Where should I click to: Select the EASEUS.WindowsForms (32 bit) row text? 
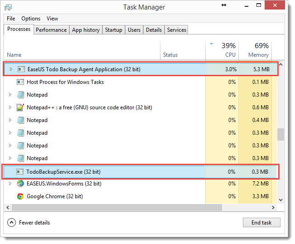coord(64,184)
